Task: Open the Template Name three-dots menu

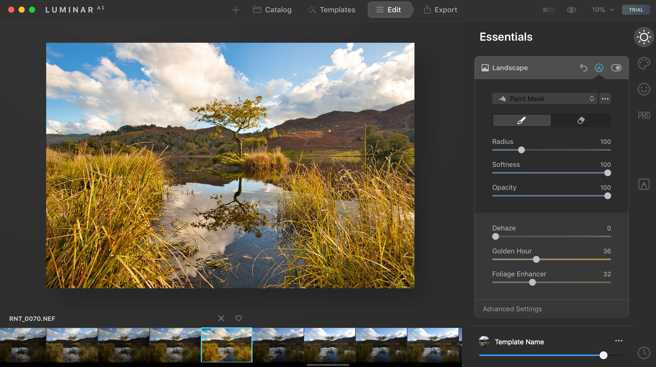Action: 619,341
